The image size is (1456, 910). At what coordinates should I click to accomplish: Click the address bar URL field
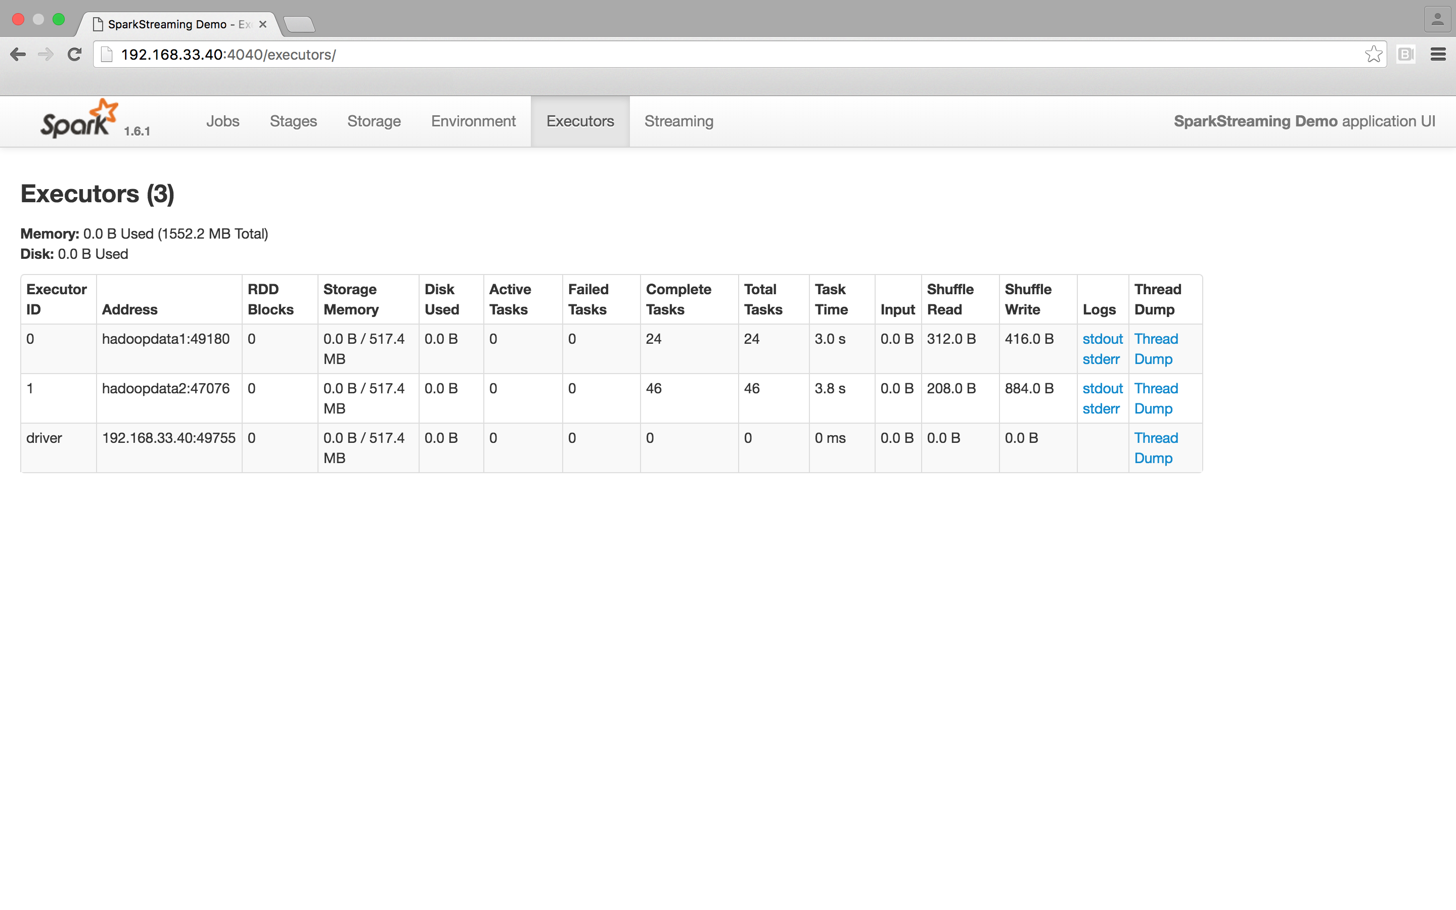[722, 55]
